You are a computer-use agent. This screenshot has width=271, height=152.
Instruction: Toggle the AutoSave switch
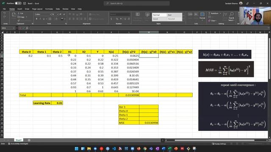tap(18, 3)
